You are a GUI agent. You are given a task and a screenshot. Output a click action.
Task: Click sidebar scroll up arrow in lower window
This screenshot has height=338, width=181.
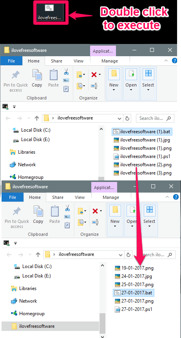pyautogui.click(x=103, y=265)
